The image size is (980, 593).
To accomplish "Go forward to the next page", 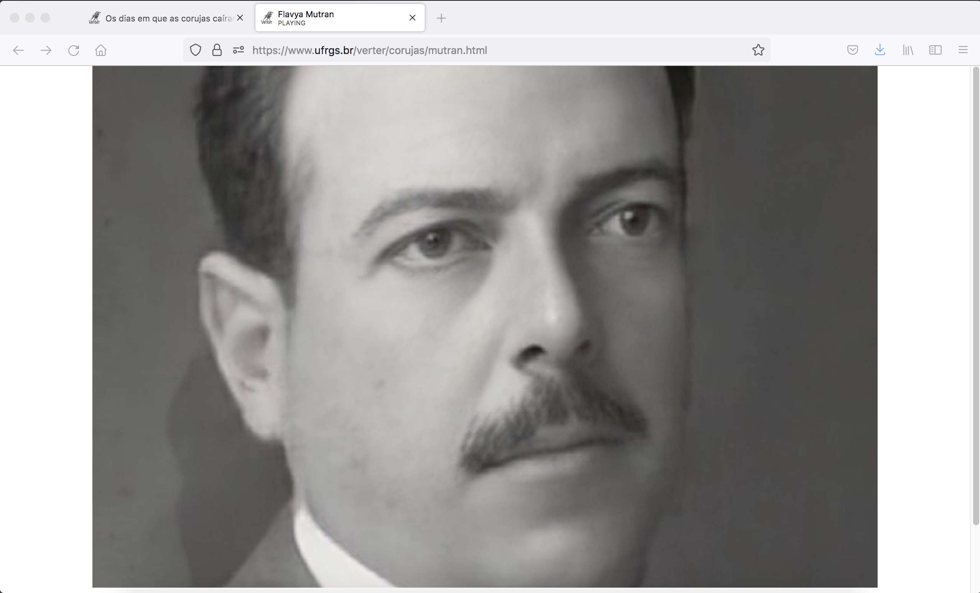I will coord(46,50).
